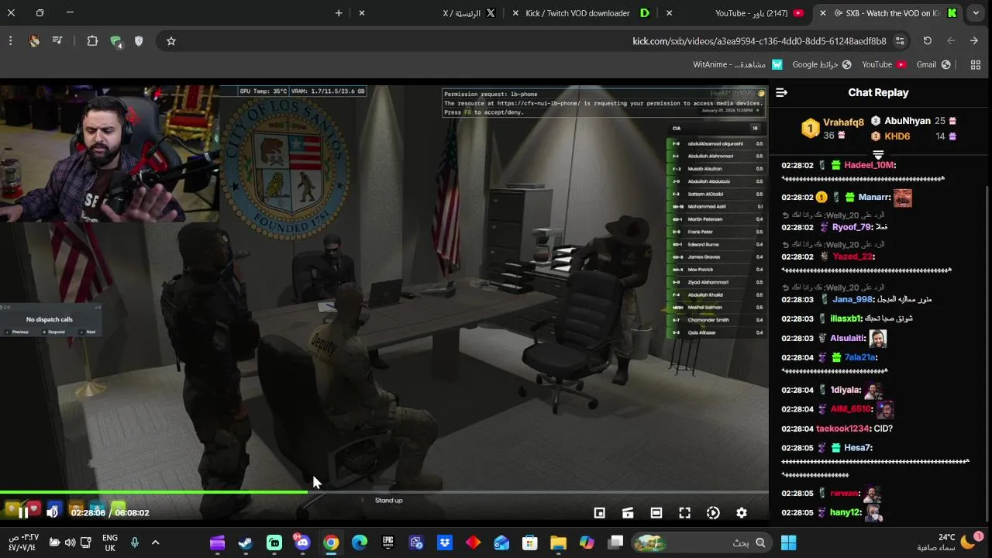Open Discord from taskbar

(302, 542)
